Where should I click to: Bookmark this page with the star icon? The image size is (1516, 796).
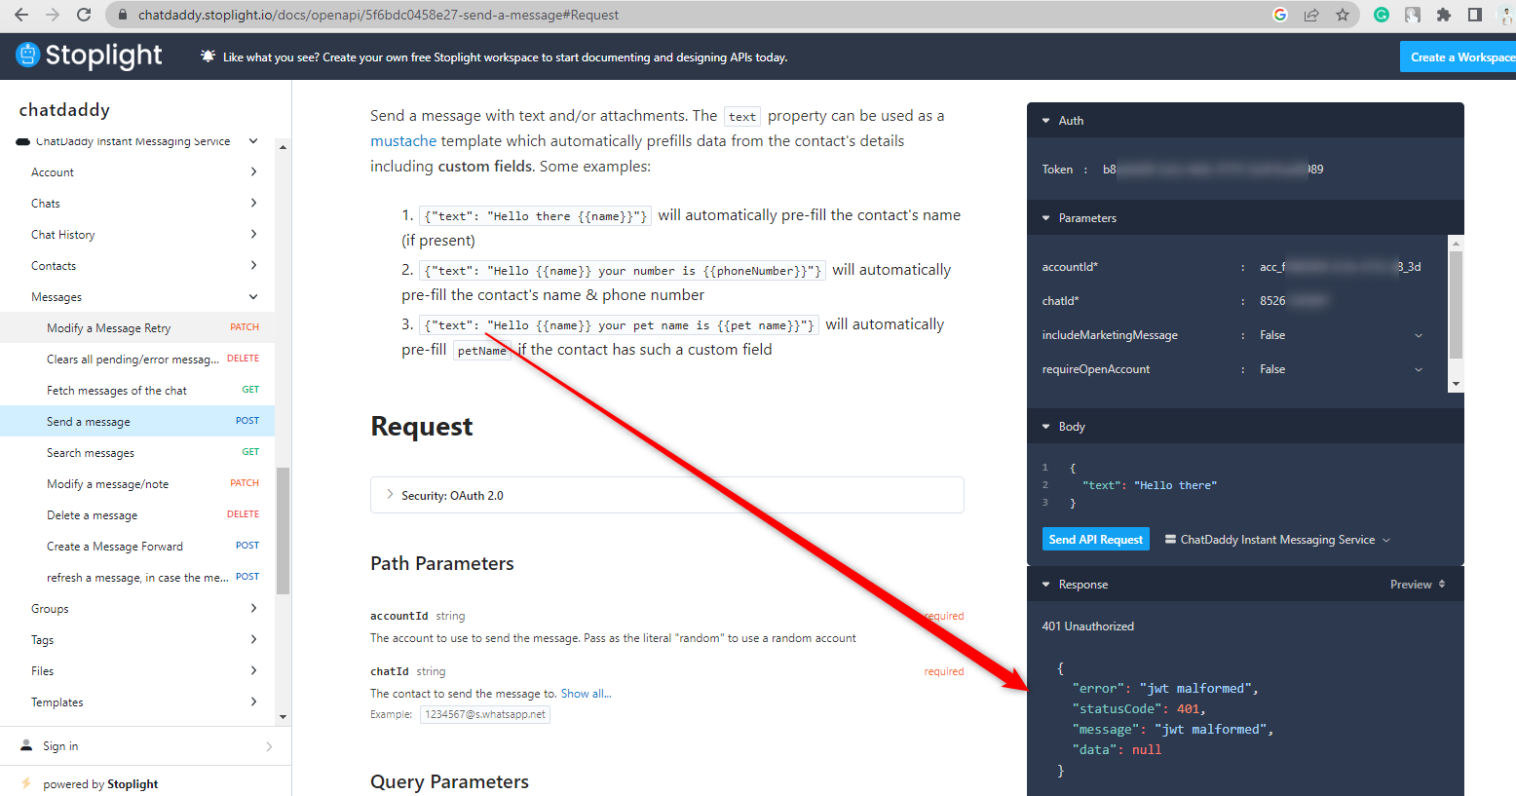click(1343, 15)
